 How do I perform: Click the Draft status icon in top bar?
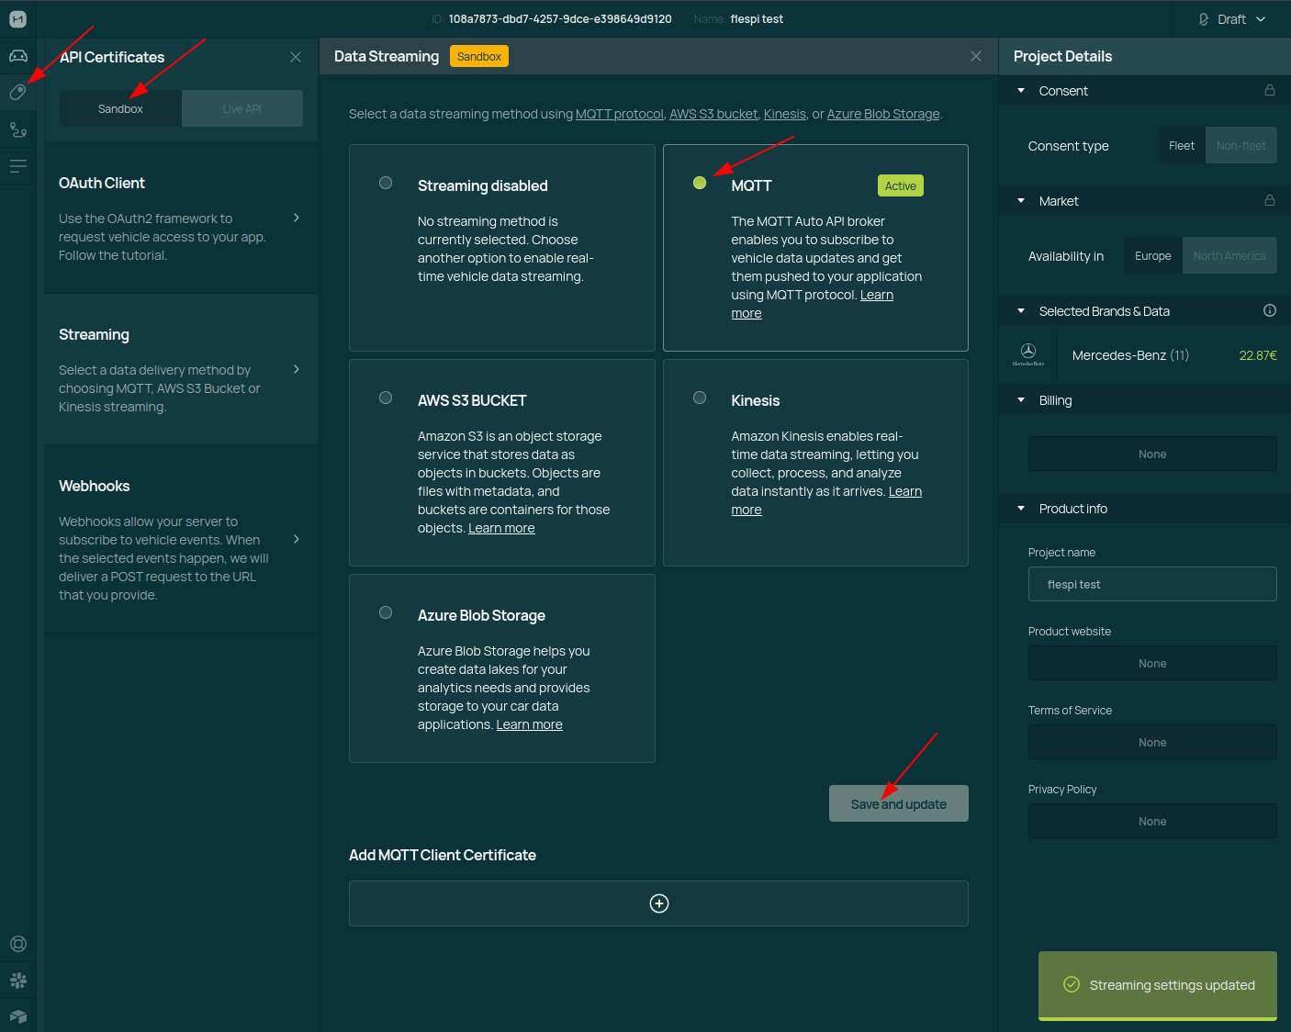click(1204, 19)
